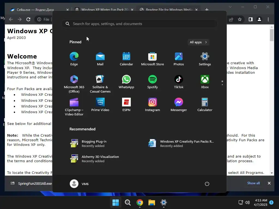Launch the Photos app

(179, 59)
